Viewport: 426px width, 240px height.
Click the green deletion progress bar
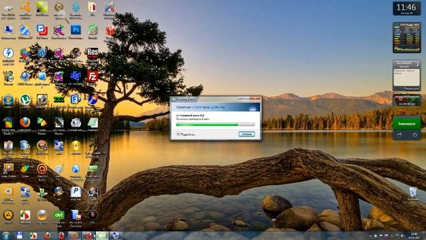point(216,125)
